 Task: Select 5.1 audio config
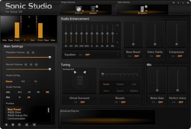click(x=36, y=81)
